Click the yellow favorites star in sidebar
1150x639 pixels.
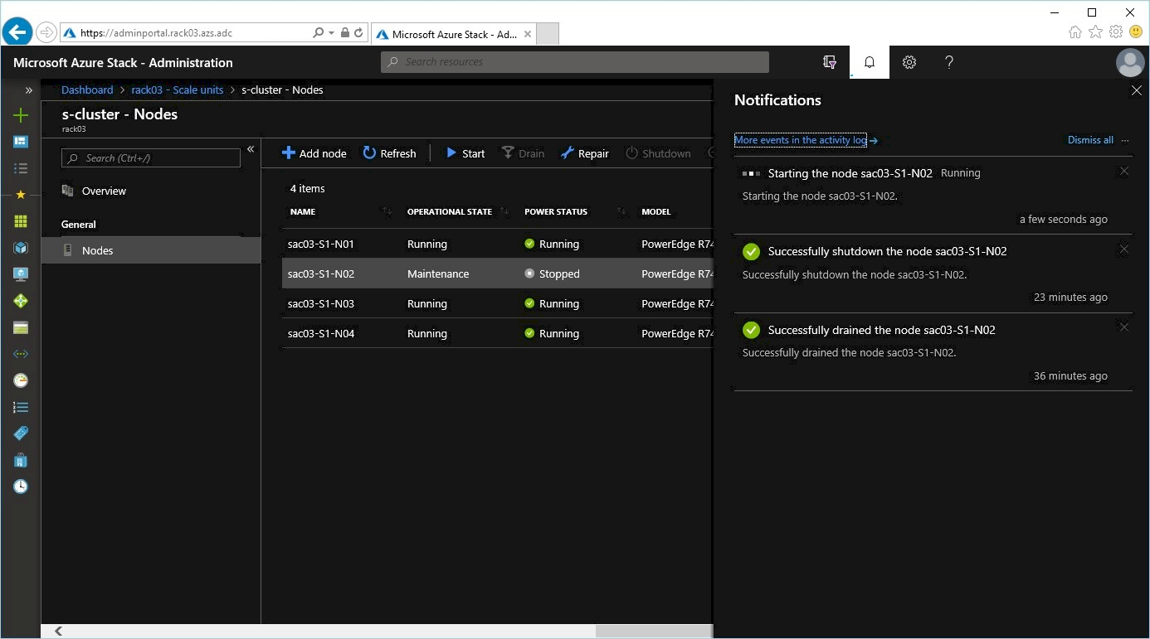coord(21,195)
